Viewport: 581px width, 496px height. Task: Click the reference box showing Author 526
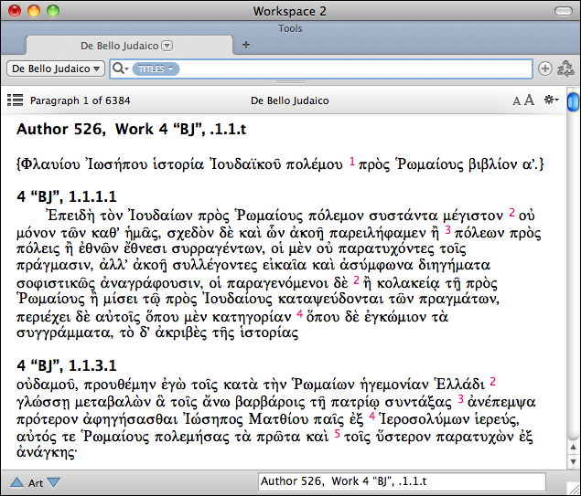coord(403,481)
